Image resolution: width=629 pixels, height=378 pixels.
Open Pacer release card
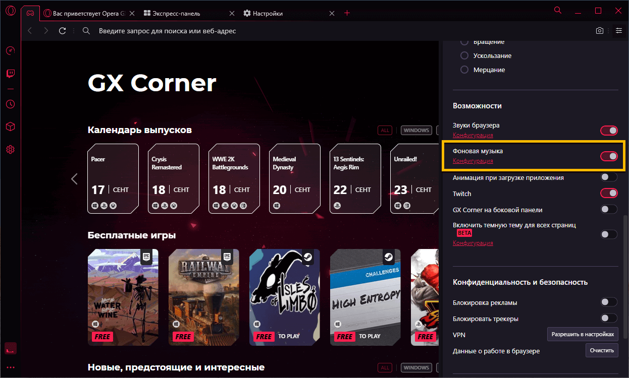pyautogui.click(x=113, y=178)
